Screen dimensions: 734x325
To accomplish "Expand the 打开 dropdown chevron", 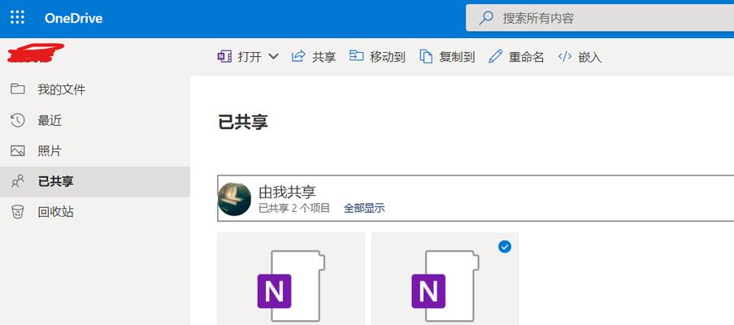I will [x=273, y=57].
